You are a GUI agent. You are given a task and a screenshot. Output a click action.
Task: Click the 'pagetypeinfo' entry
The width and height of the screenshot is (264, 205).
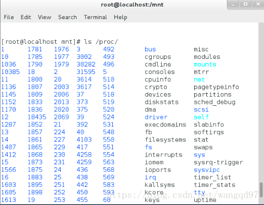[x=216, y=87]
